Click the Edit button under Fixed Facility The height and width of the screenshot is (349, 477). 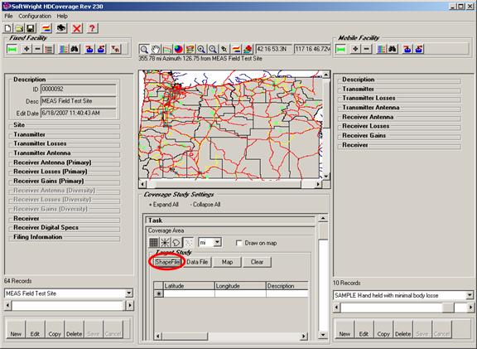point(35,329)
